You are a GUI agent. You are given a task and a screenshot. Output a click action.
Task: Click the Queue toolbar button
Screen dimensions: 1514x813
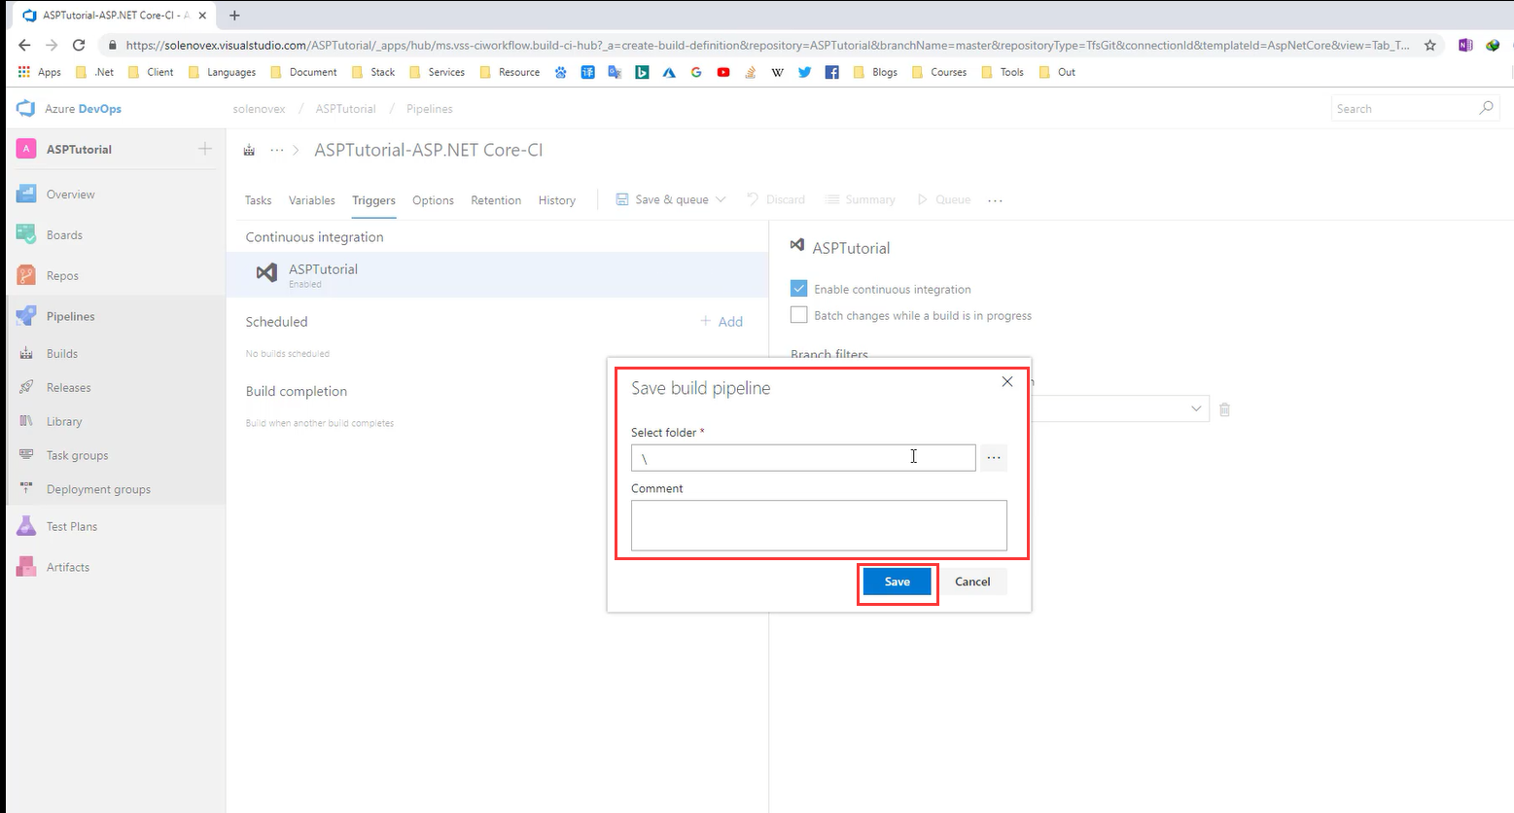click(x=944, y=200)
